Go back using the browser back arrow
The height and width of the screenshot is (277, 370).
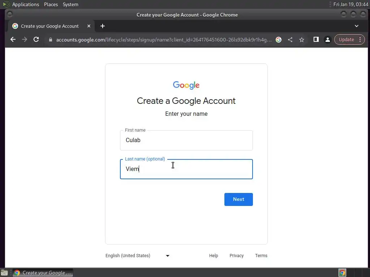tap(13, 40)
